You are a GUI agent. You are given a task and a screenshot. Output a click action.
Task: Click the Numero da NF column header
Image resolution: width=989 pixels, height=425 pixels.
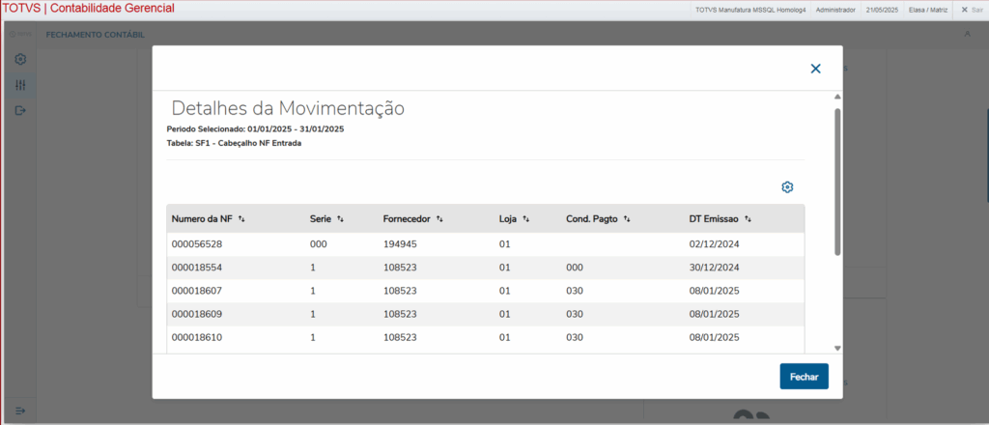[x=202, y=219]
